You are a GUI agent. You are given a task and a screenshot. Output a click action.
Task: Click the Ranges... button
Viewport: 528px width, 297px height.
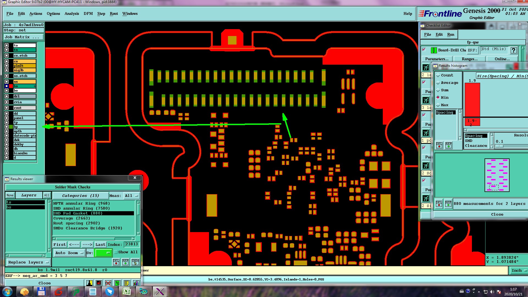(x=470, y=59)
